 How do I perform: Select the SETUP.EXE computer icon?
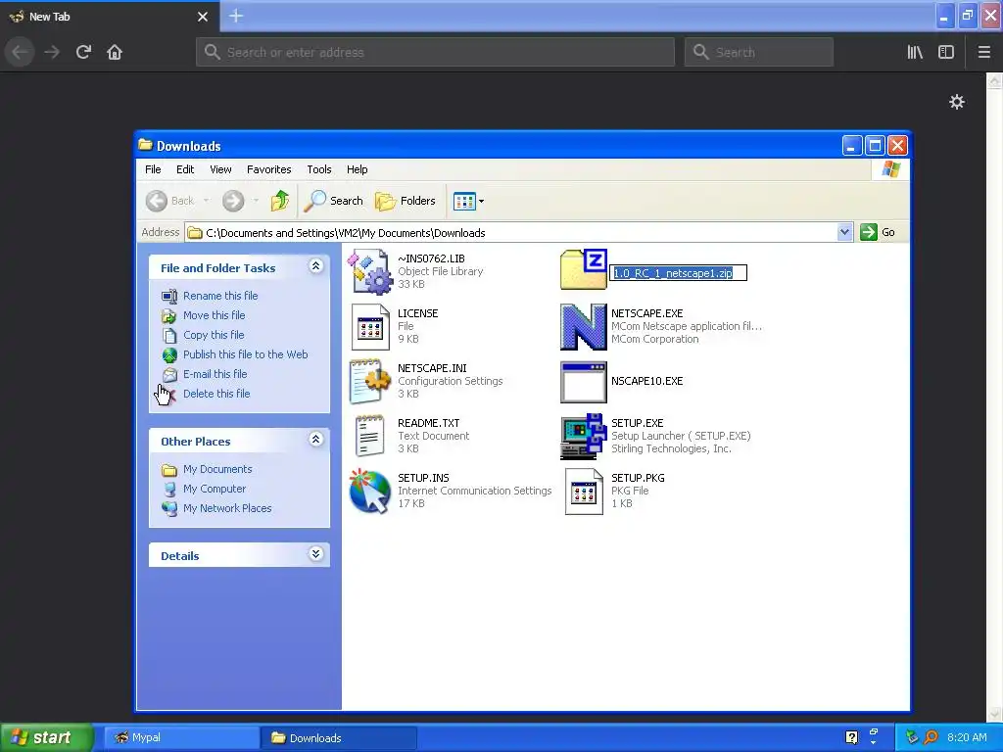584,436
